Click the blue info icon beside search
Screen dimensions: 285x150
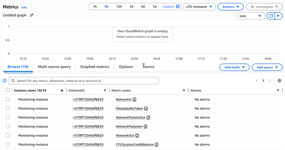5,81
